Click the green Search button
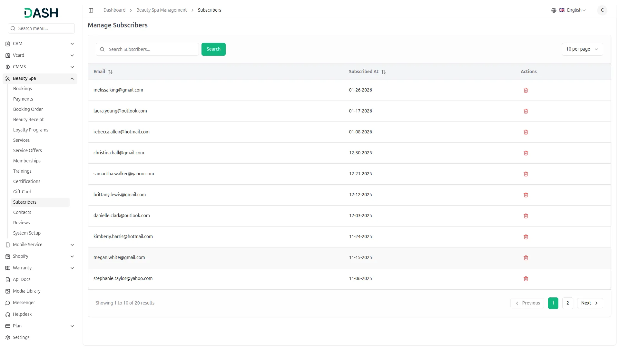The width and height of the screenshot is (619, 348). click(x=213, y=49)
